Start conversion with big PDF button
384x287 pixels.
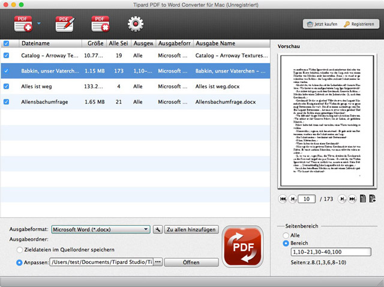[242, 247]
